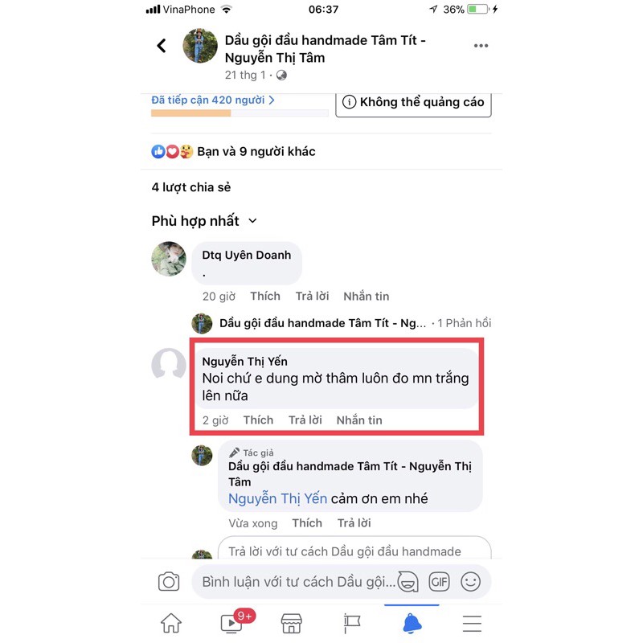Expand the Phù hợp nhất sort dropdown

(x=204, y=221)
